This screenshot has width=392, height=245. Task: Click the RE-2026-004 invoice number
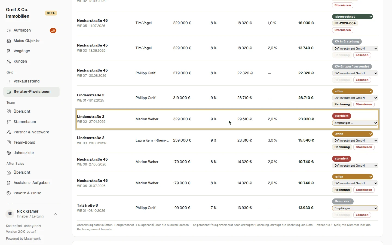[345, 23]
